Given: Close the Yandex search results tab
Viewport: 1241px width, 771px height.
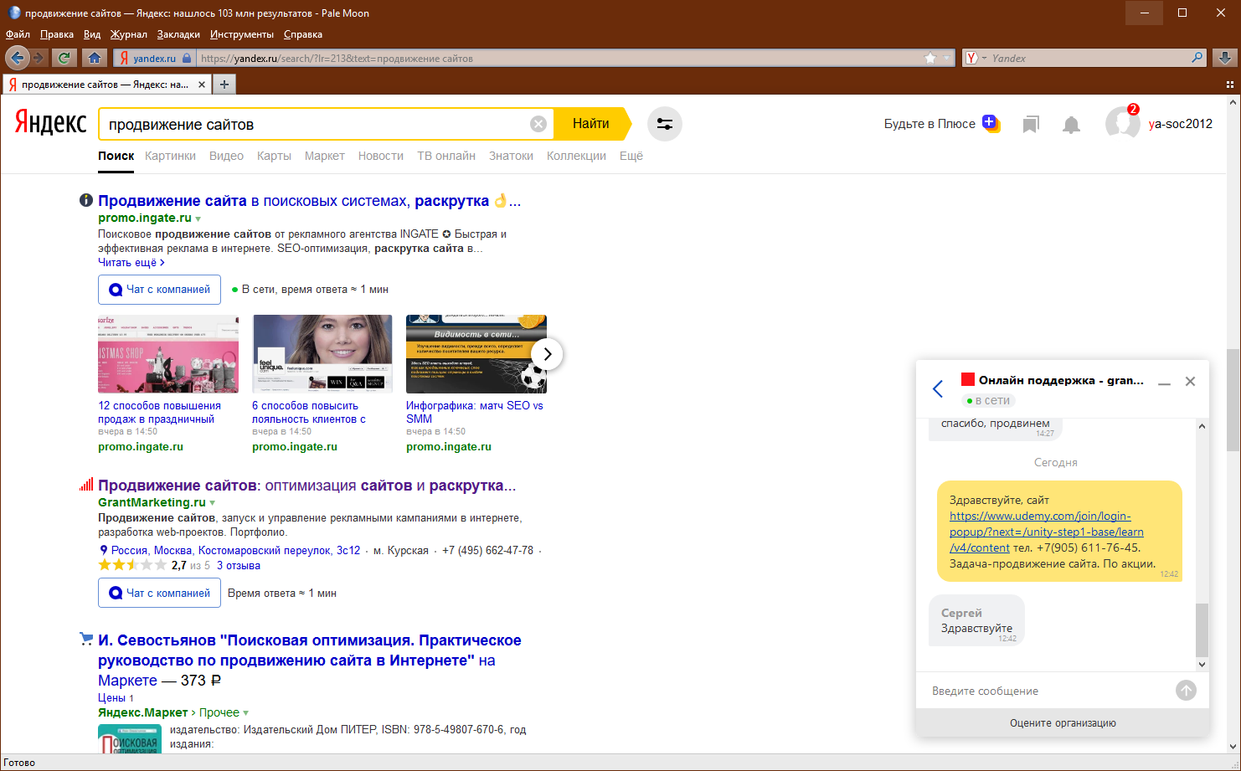Looking at the screenshot, I should coord(202,85).
